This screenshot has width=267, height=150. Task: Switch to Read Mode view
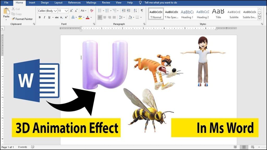(x=235, y=147)
